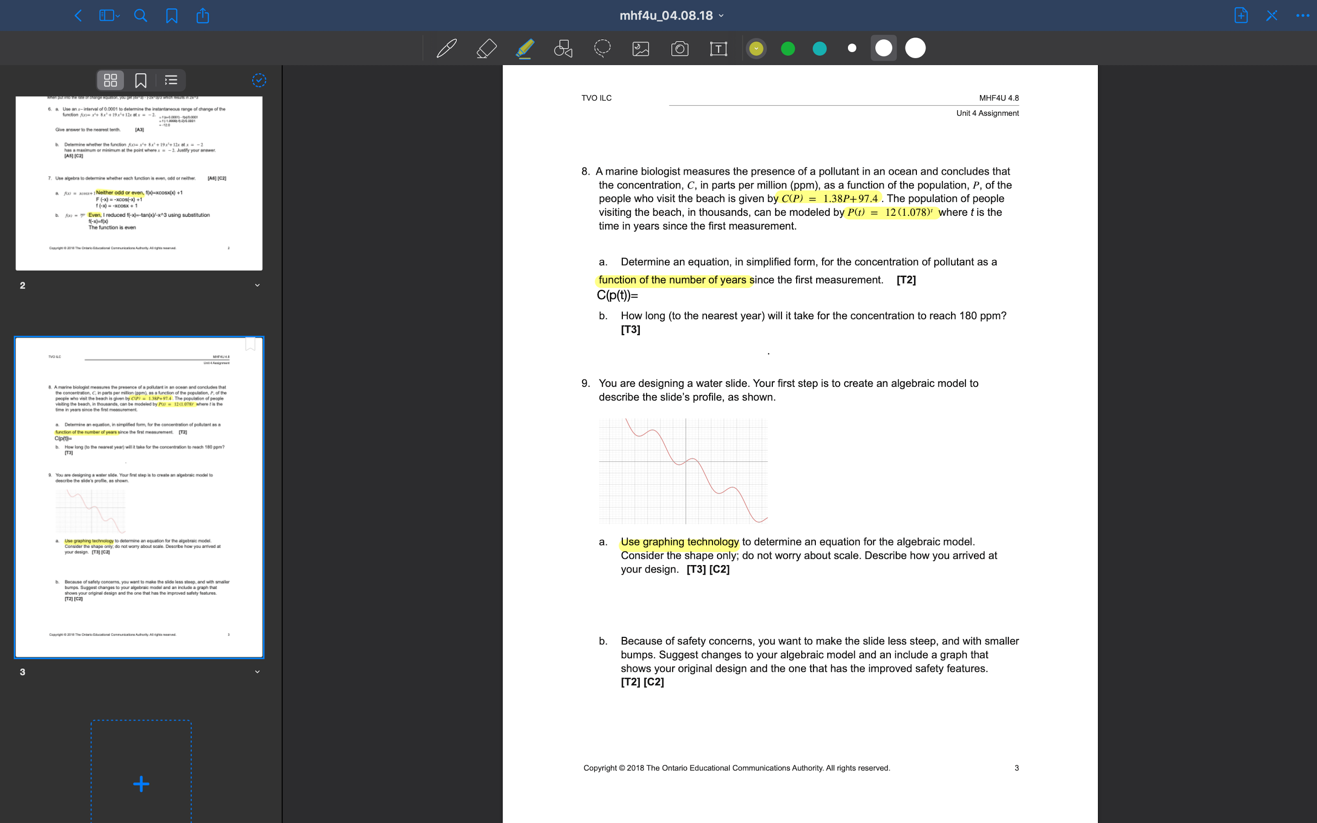Select the green color swatch
Viewport: 1317px width, 823px height.
[788, 48]
